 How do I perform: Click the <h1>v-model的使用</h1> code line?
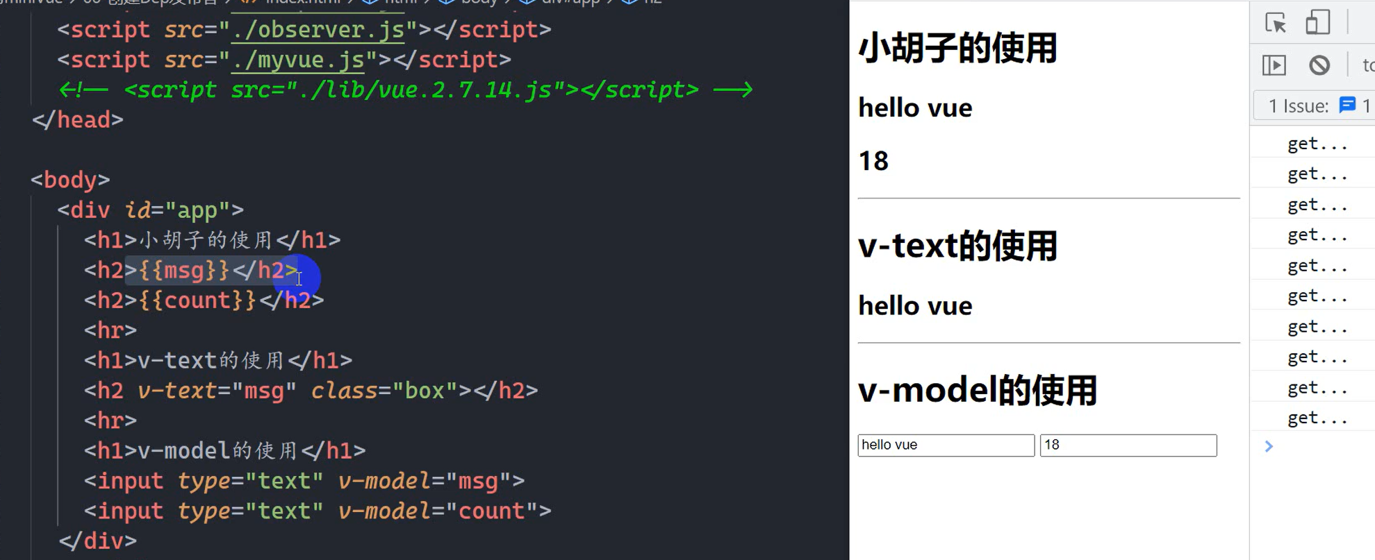tap(224, 451)
